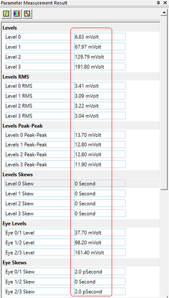
Task: Open the color spectrum toolbar icon
Action: [17, 14]
